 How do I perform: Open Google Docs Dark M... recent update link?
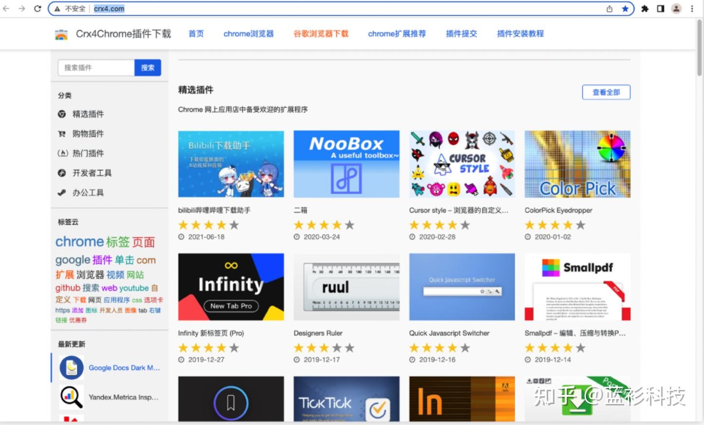[x=124, y=368]
